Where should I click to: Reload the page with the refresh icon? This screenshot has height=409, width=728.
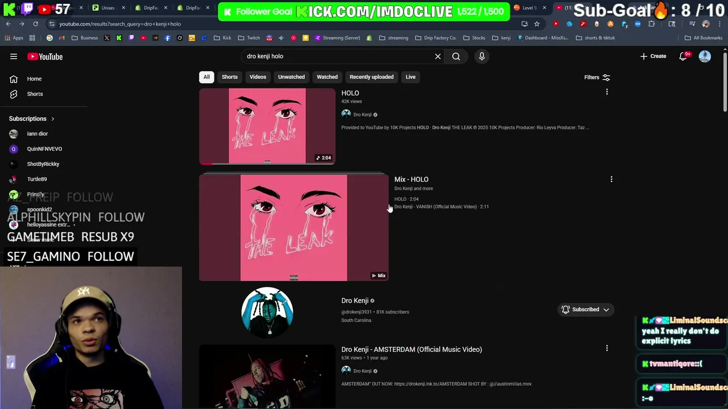pyautogui.click(x=35, y=24)
